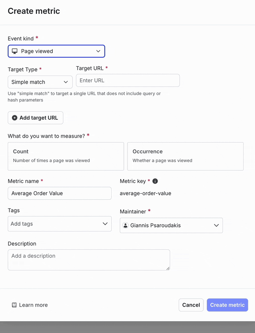Click the Add target URL button
Viewport: 255px width, 333px height.
pyautogui.click(x=36, y=118)
